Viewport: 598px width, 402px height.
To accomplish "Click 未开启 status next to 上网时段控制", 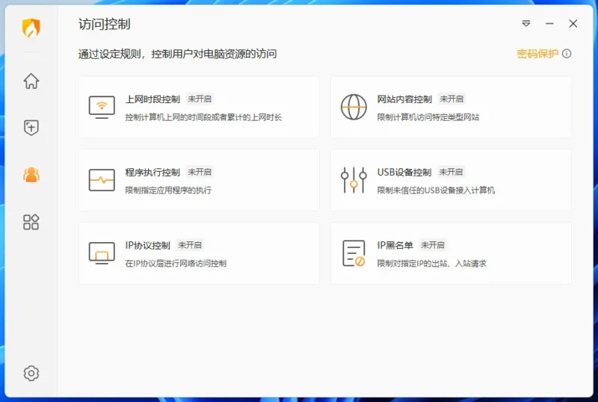I will 200,99.
